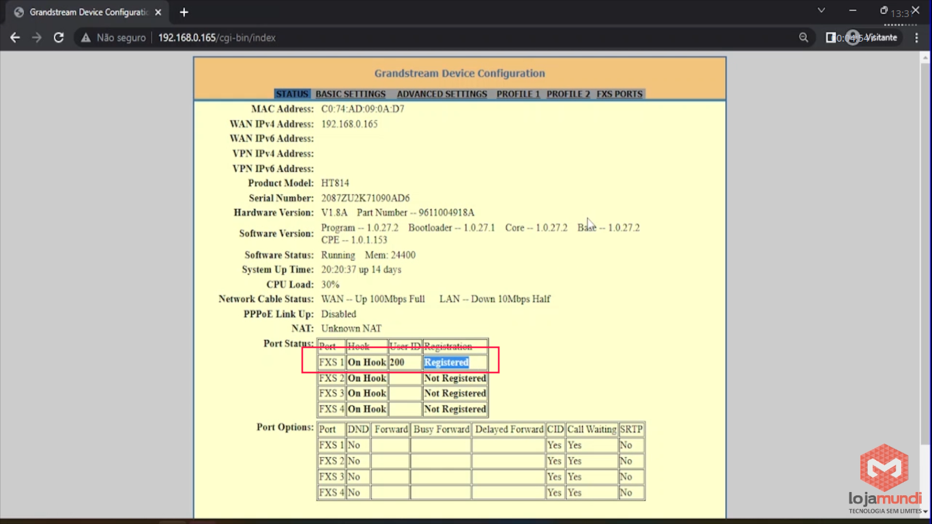
Task: Go back with the browser back arrow
Action: click(15, 38)
